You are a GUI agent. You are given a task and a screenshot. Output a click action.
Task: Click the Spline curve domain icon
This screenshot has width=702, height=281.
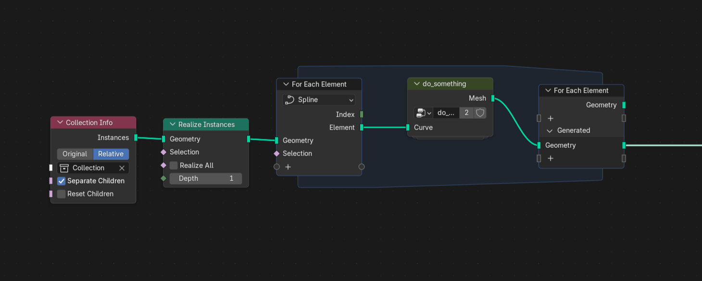(289, 100)
